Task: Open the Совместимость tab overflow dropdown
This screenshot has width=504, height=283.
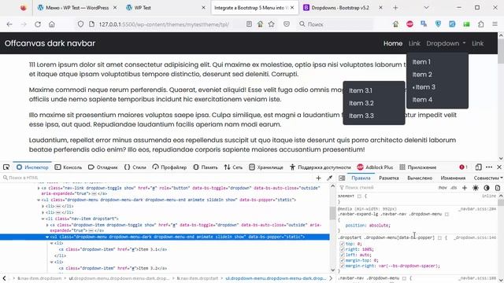Action: [x=502, y=178]
